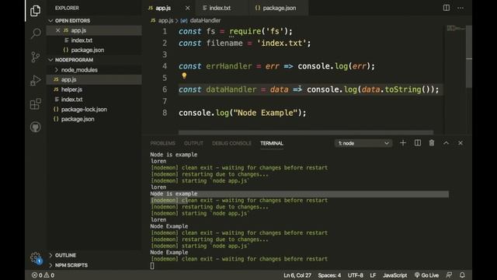The width and height of the screenshot is (497, 280).
Task: Close app.js in Open Editors list
Action: (x=57, y=30)
